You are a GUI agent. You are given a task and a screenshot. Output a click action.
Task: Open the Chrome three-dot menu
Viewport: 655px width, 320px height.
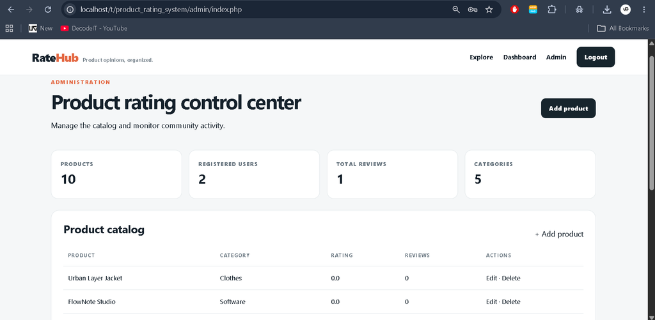[x=643, y=10]
